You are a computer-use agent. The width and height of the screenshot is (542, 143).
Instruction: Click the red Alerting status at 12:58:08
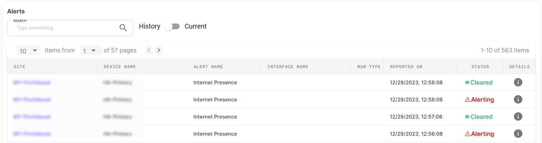pyautogui.click(x=479, y=100)
